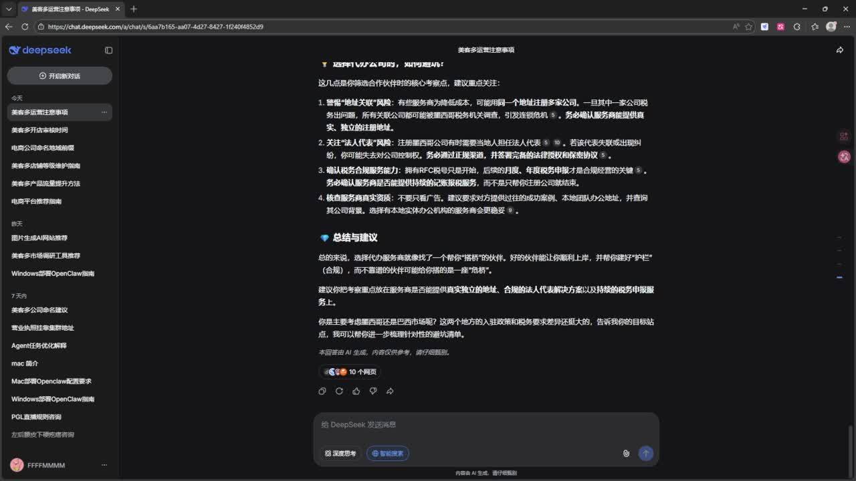Open the pink browser extension

[781, 27]
